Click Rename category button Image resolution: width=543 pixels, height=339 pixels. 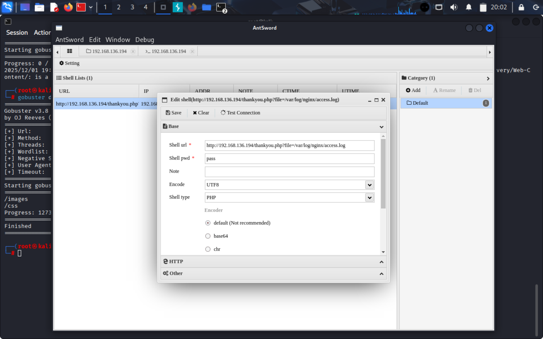pyautogui.click(x=444, y=90)
